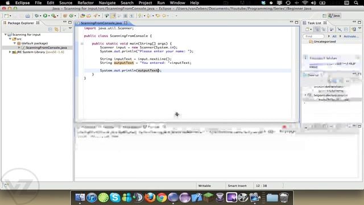Open dropdown next to New file icon
Image resolution: width=364 pixels, height=205 pixels.
(10, 16)
